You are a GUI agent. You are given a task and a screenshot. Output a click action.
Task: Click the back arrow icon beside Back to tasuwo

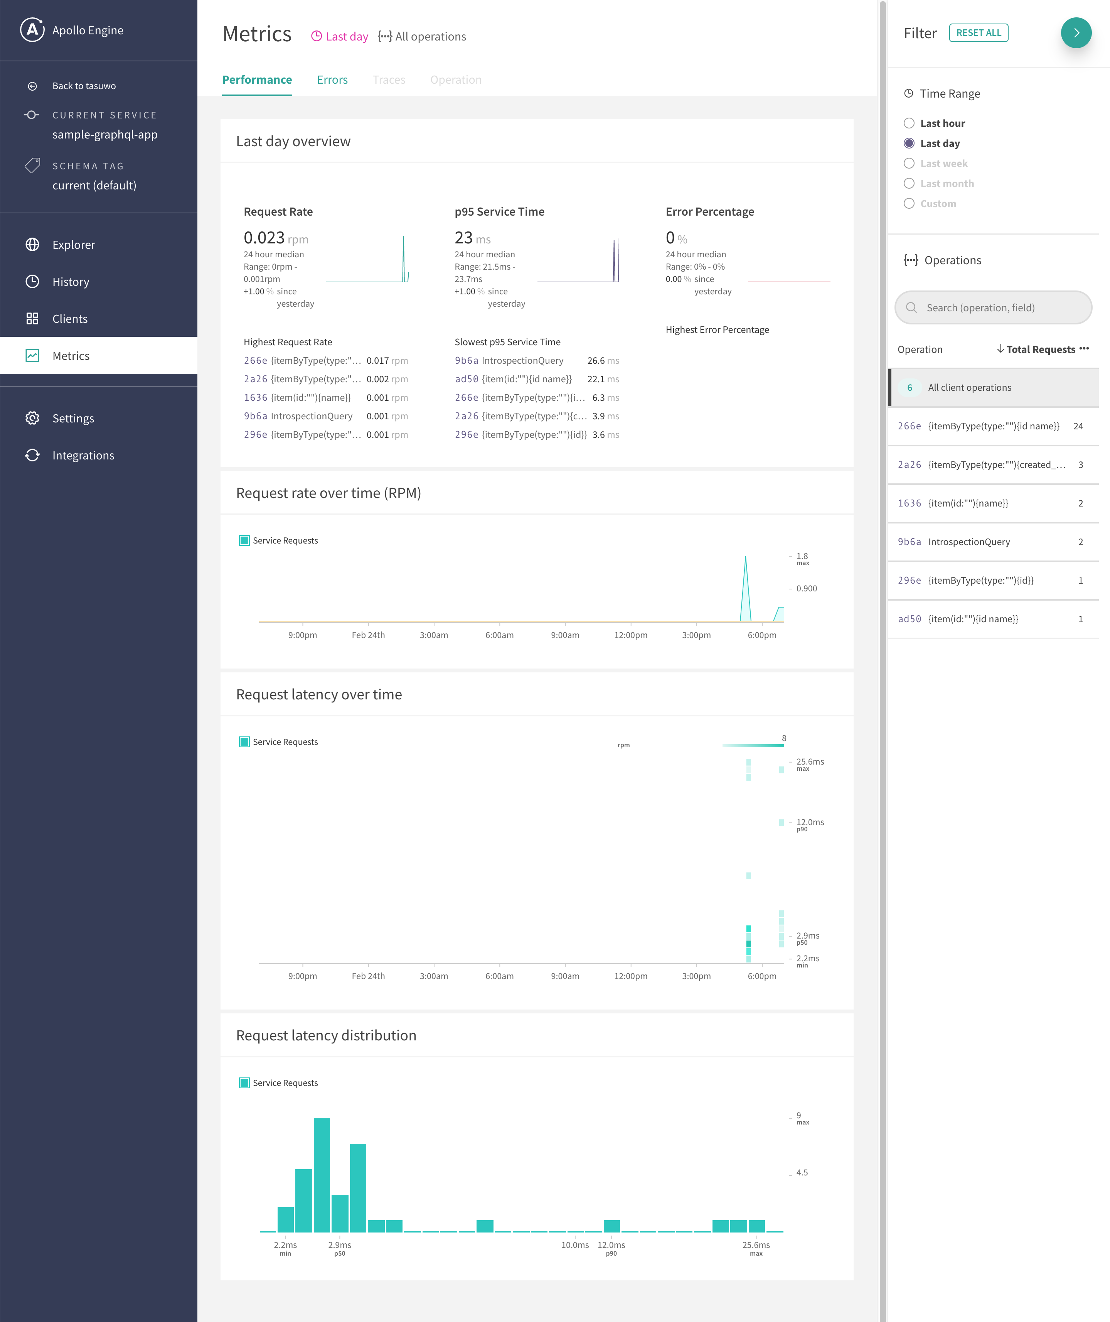pyautogui.click(x=33, y=86)
